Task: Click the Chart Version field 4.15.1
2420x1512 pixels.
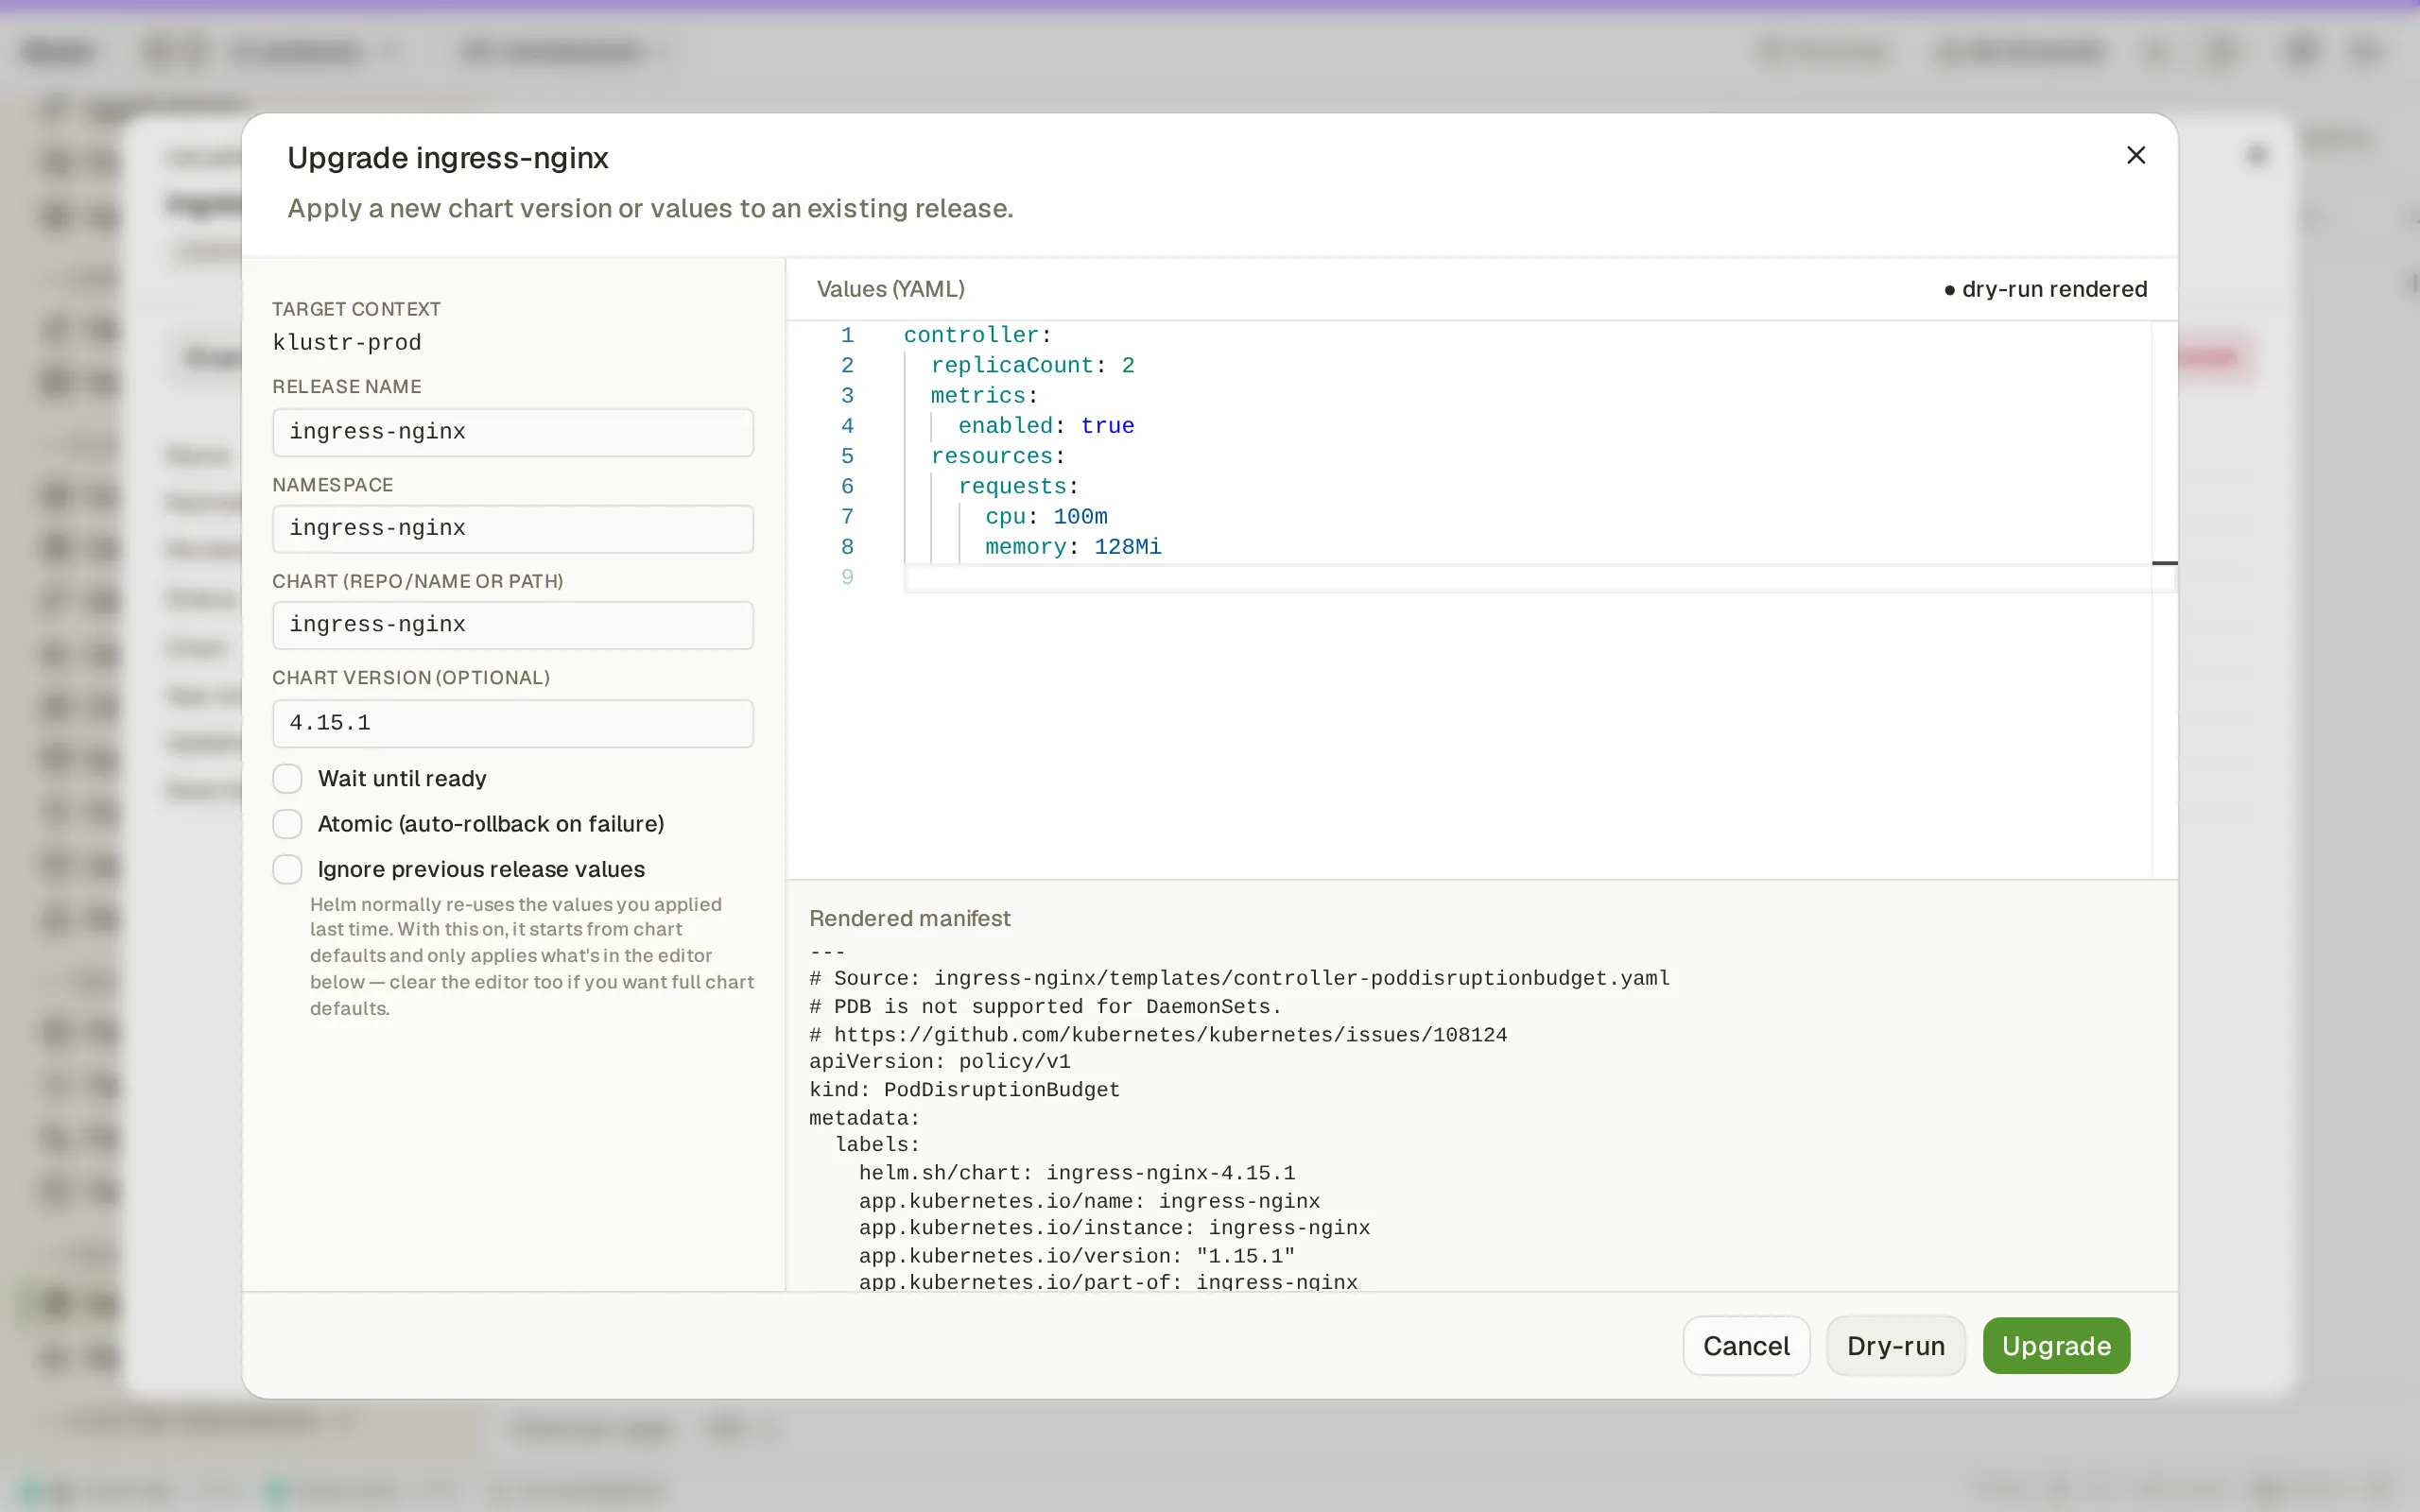Action: (513, 723)
